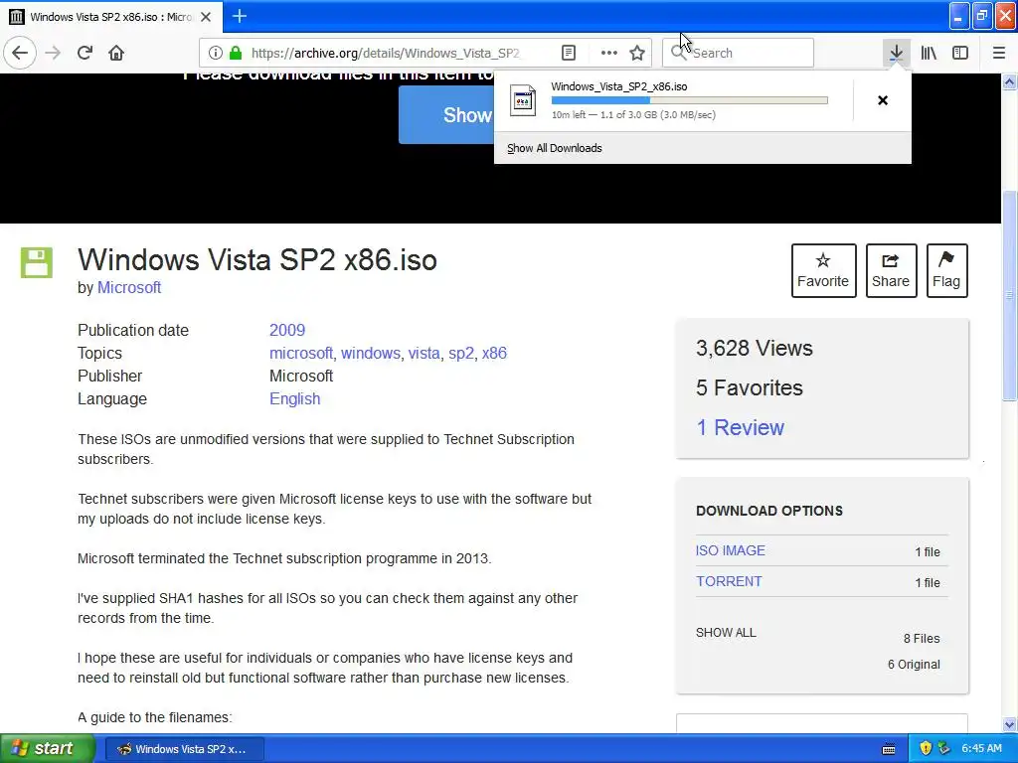Cancel the Windows_Vista_SP2_x86.iso download
This screenshot has height=763, width=1018.
[x=883, y=100]
